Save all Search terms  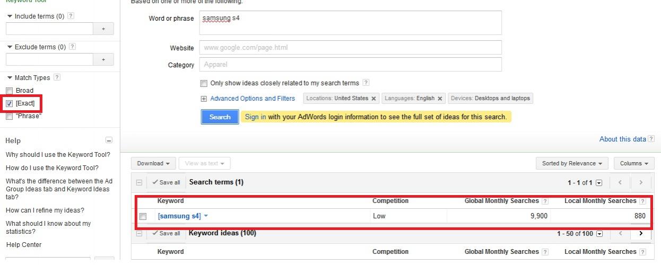166,182
